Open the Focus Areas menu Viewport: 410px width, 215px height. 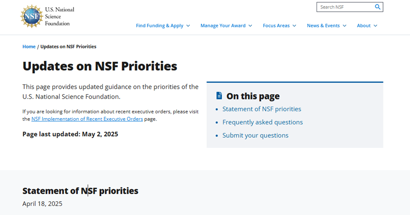pos(276,26)
